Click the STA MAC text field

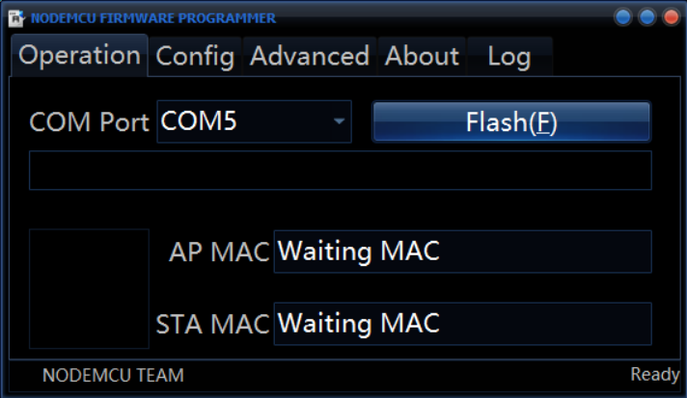pos(463,324)
